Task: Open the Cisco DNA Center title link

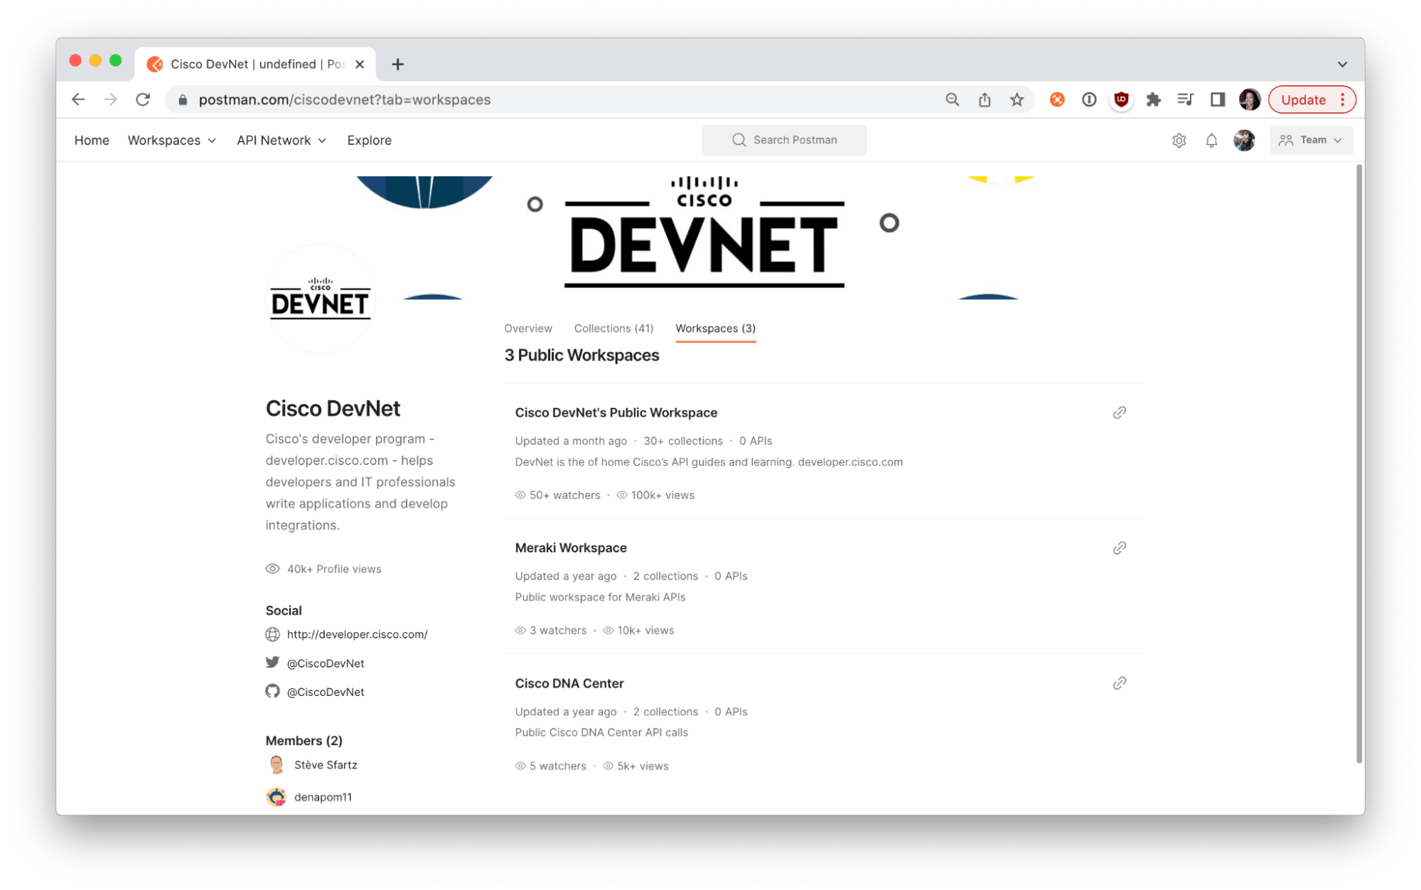Action: tap(569, 683)
